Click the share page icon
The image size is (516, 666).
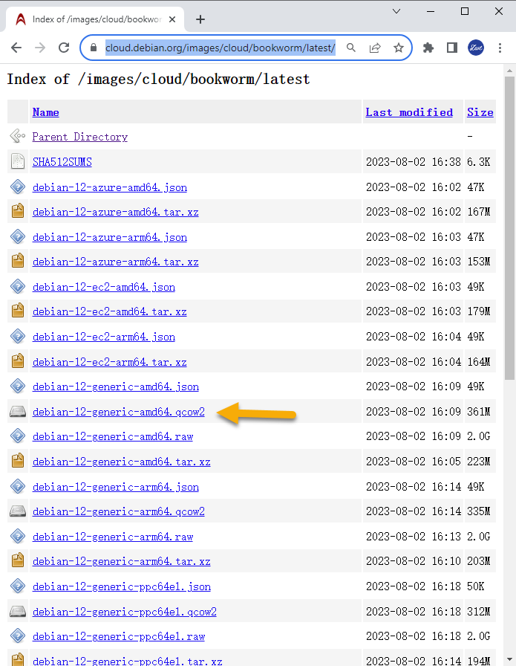[x=375, y=48]
